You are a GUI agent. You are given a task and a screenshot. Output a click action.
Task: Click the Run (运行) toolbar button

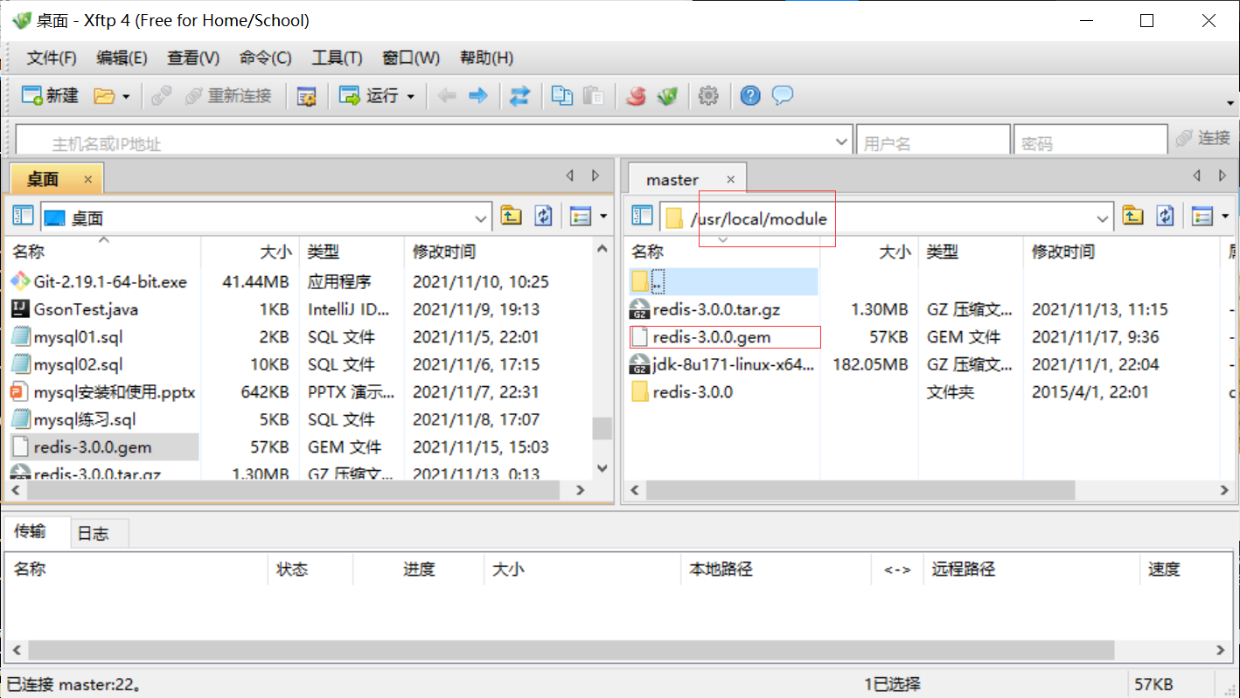pos(369,96)
